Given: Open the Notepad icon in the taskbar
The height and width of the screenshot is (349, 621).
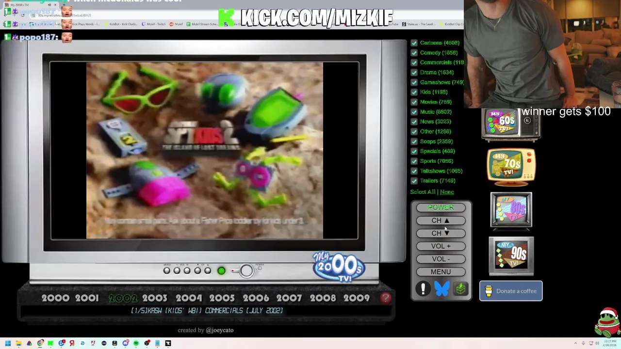Looking at the screenshot, I should pos(157,343).
